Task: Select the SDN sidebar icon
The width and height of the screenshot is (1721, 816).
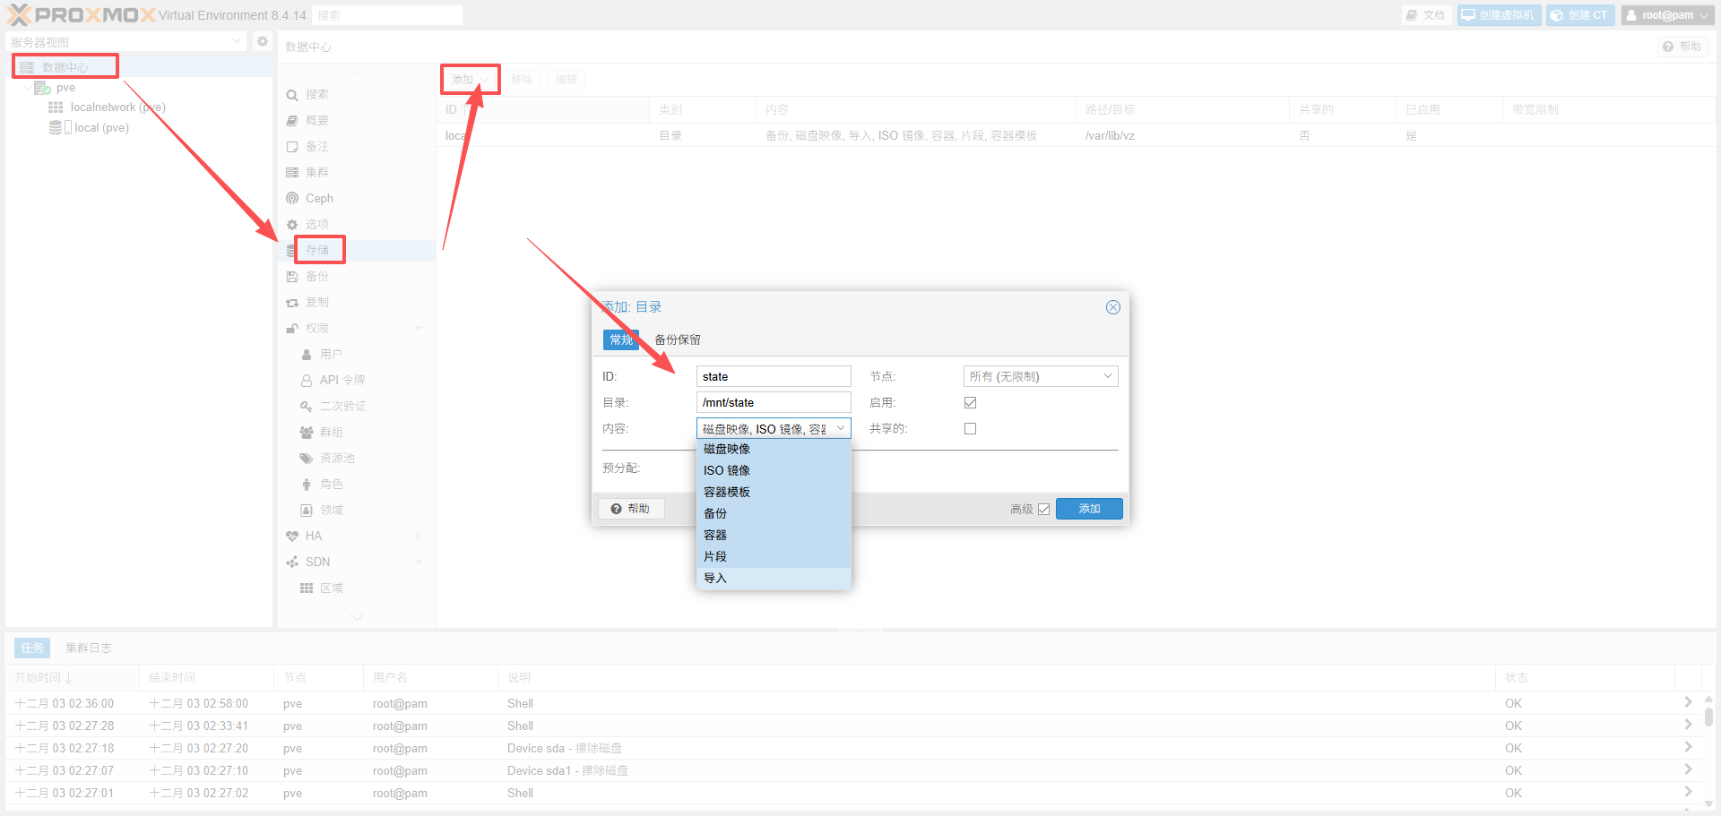Action: pyautogui.click(x=292, y=562)
